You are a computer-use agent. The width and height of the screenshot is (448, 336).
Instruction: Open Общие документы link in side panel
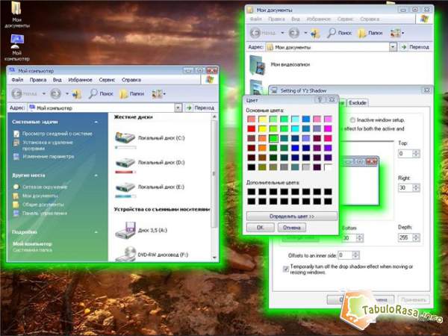43,205
